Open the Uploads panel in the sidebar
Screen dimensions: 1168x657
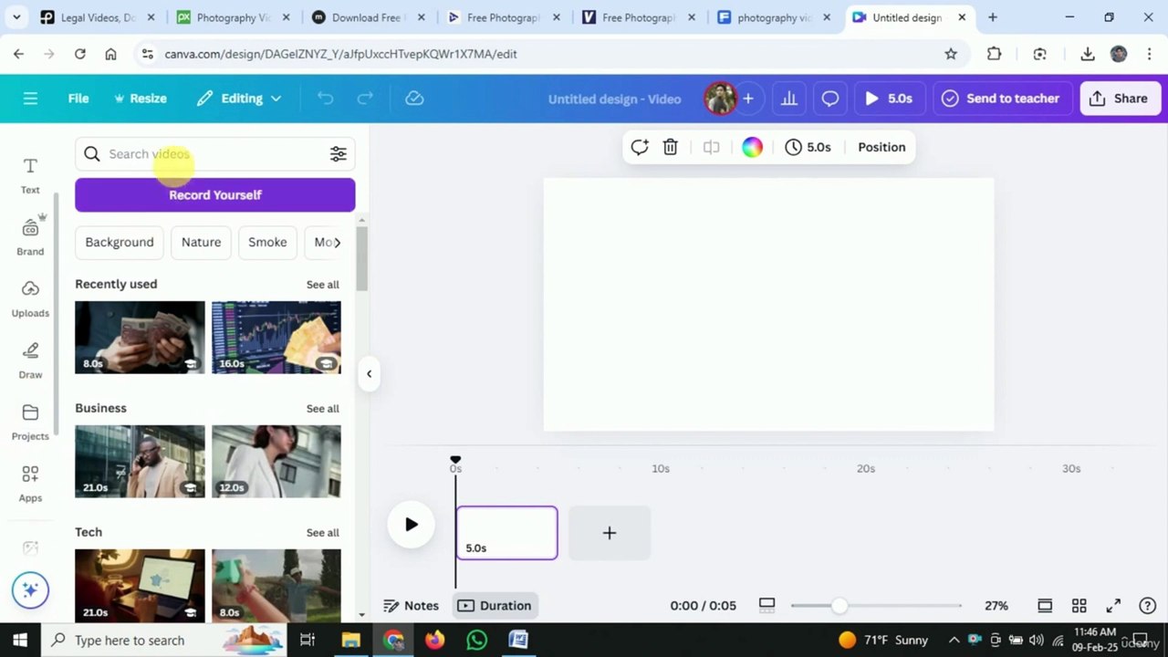(x=30, y=298)
